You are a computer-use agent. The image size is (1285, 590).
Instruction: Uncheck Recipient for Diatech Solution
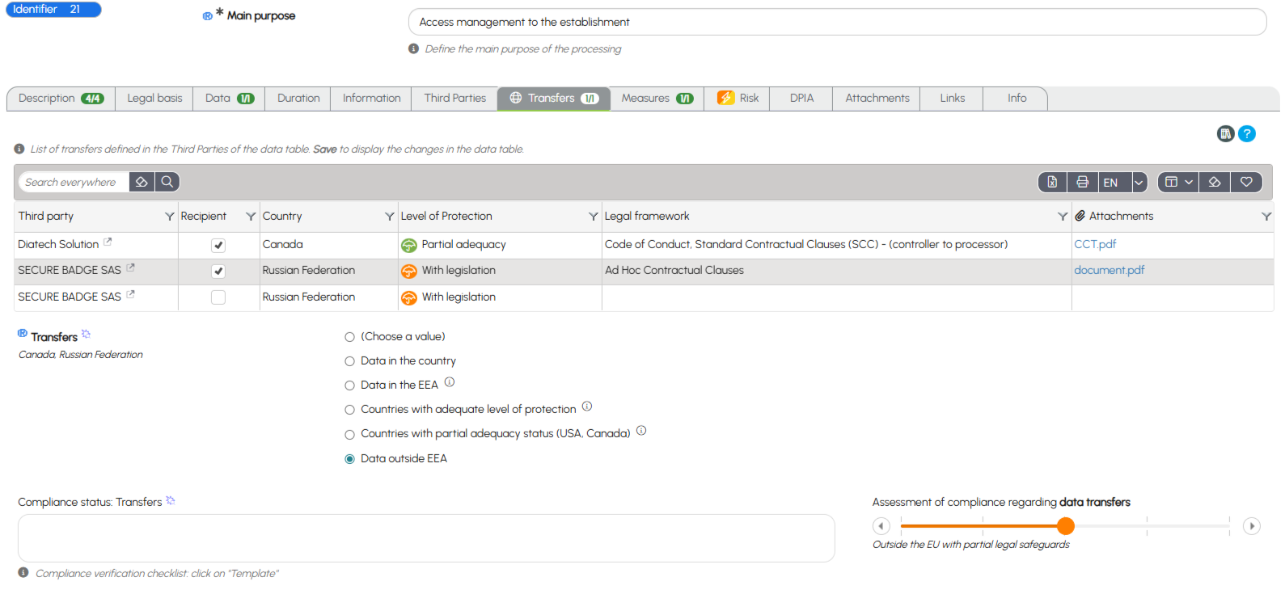pyautogui.click(x=218, y=245)
